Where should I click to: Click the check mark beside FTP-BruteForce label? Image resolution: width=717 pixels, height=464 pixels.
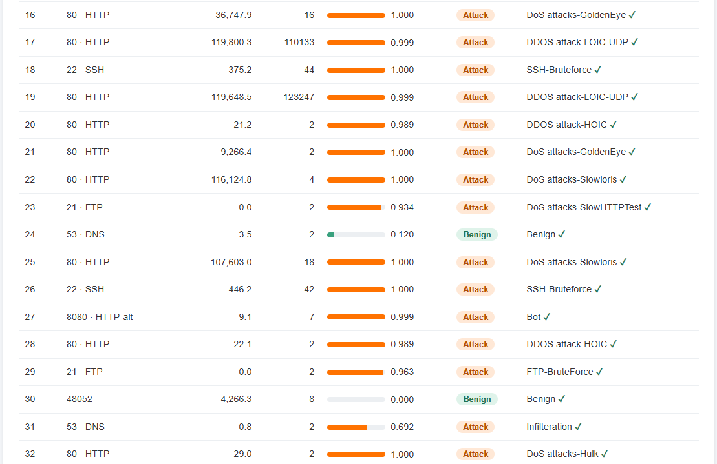click(x=599, y=372)
